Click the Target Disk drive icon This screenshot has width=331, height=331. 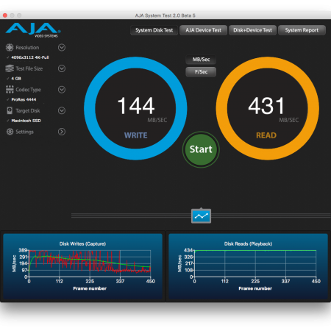[10, 110]
